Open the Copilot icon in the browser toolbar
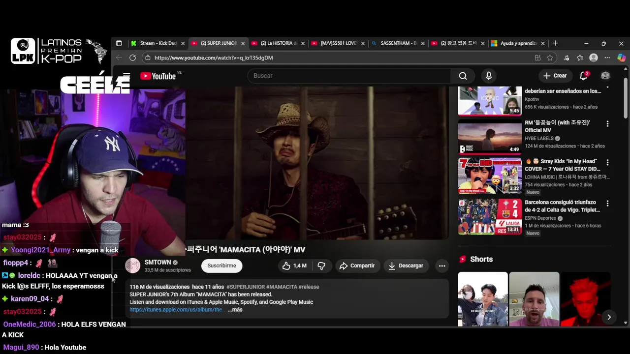Image resolution: width=630 pixels, height=354 pixels. 622,58
